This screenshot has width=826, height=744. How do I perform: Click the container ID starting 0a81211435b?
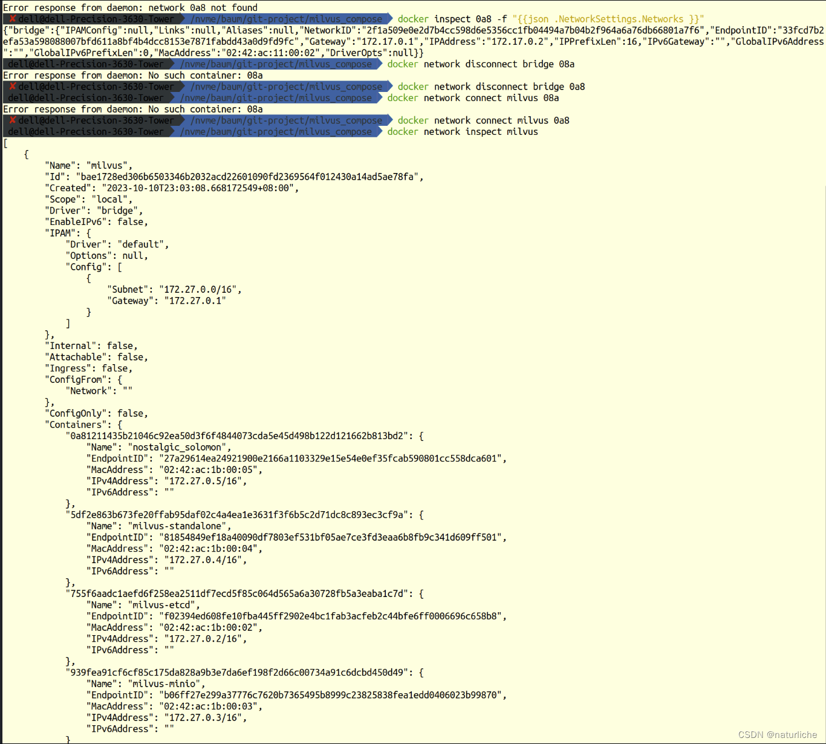(236, 436)
